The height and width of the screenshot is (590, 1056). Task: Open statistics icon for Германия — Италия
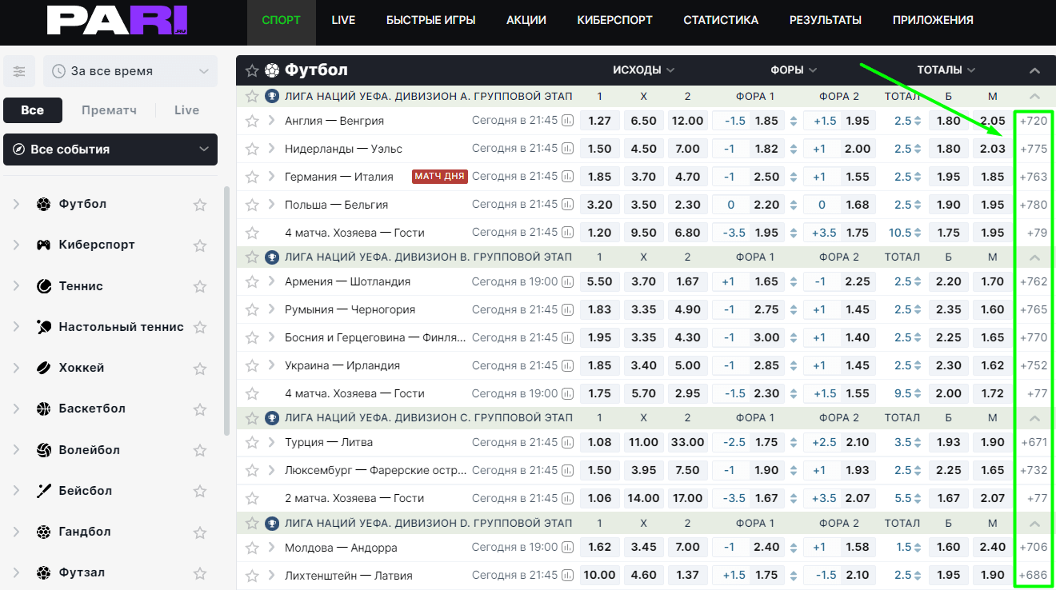[x=568, y=177]
